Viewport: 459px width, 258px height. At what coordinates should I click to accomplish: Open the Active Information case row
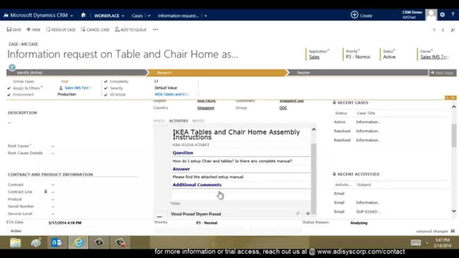(391, 122)
